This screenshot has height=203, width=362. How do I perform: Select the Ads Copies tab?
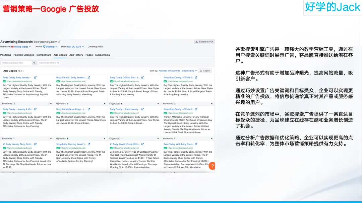tap(60, 55)
